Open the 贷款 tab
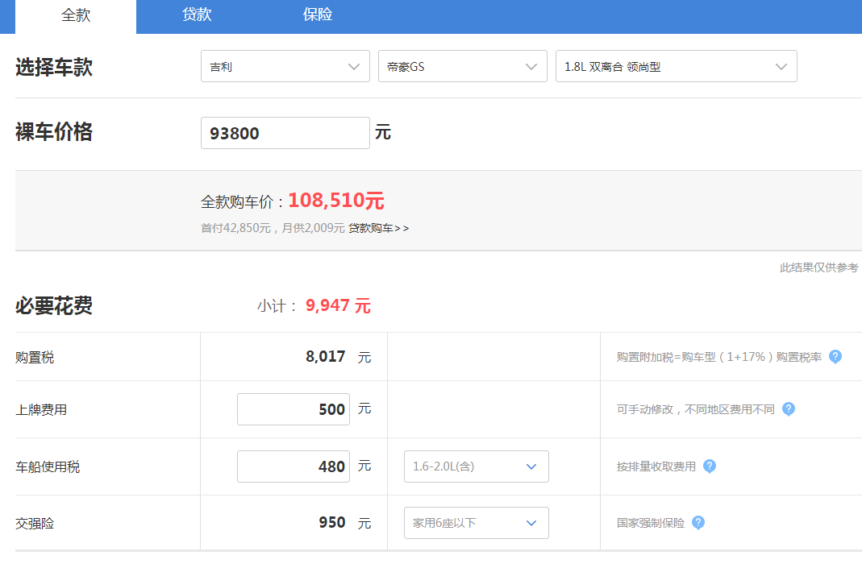Image resolution: width=862 pixels, height=568 pixels. pyautogui.click(x=197, y=15)
